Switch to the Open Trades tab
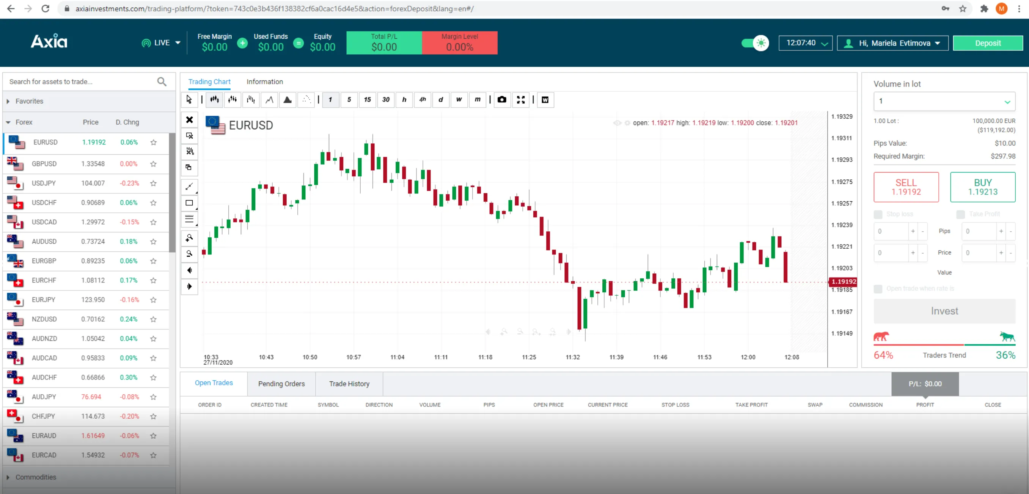 click(x=214, y=383)
